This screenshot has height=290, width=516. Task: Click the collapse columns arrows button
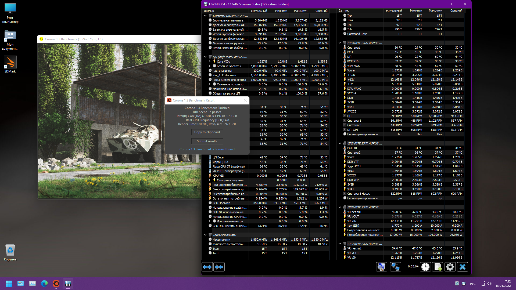pyautogui.click(x=219, y=267)
